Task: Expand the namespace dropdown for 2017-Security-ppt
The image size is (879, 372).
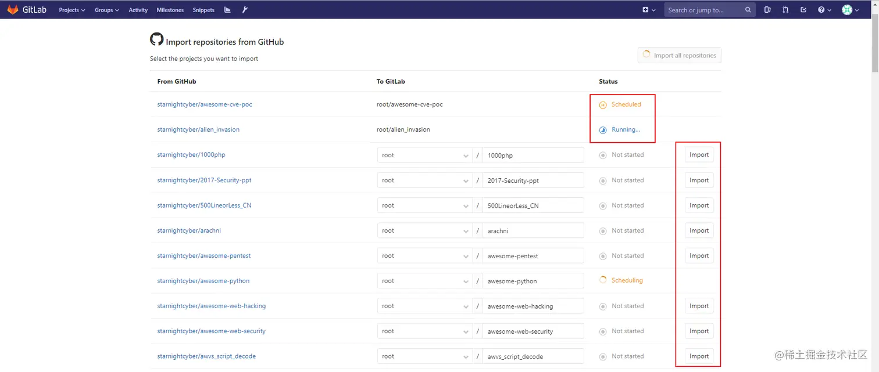Action: coord(425,180)
